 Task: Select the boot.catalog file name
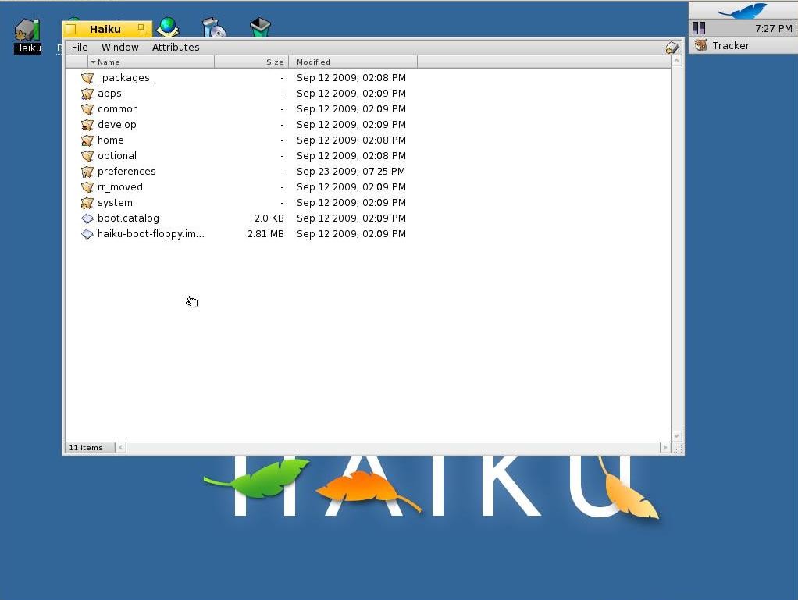pyautogui.click(x=128, y=218)
